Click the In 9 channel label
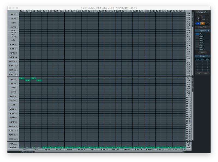Screen dimensions: 218x162 pos(189,30)
